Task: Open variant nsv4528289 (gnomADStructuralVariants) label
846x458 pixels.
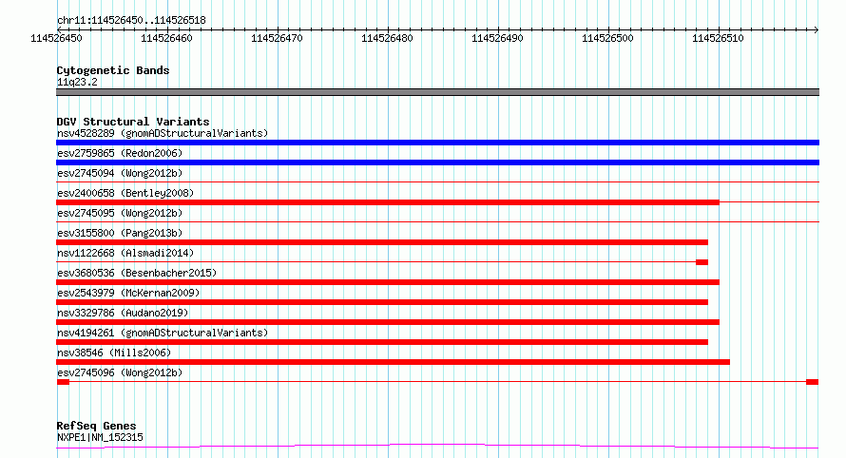Action: coord(163,133)
